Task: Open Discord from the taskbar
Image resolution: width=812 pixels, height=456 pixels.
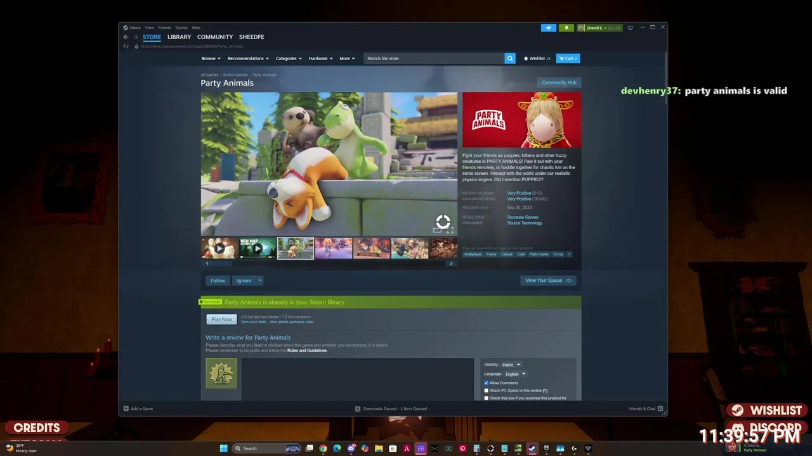Action: (x=351, y=448)
